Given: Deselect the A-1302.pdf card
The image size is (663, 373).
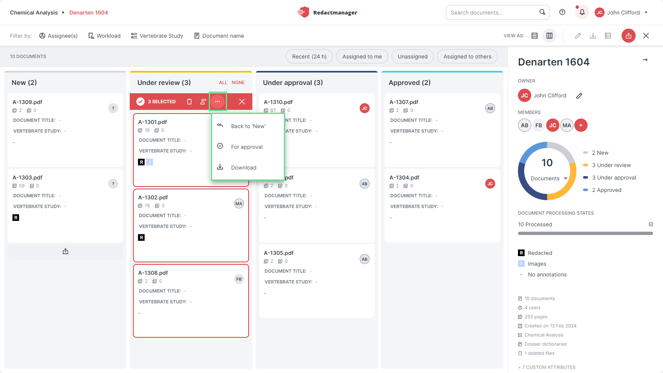Looking at the screenshot, I should (191, 225).
